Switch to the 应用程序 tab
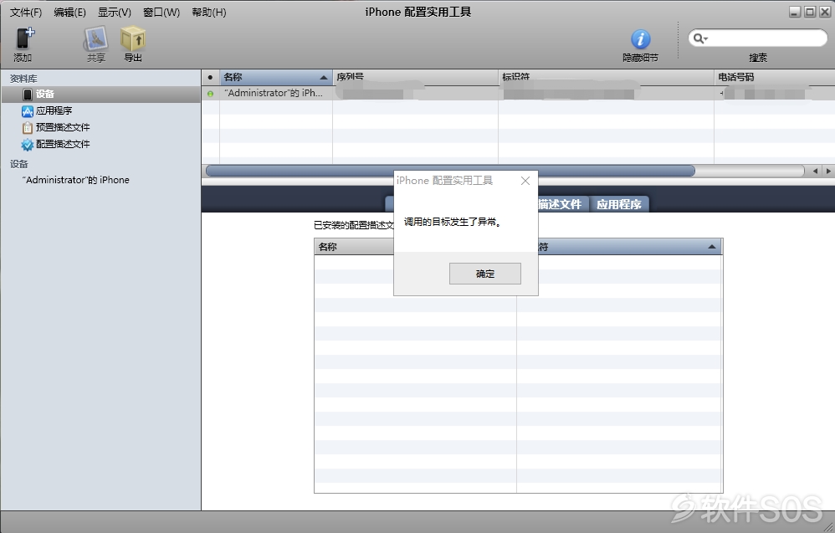 tap(619, 204)
